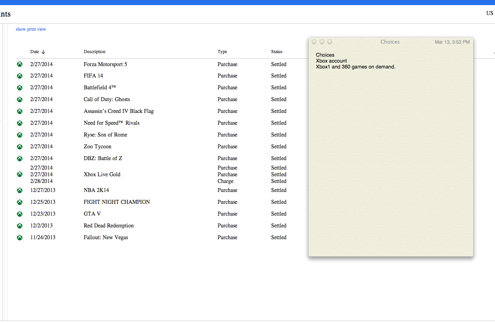The height and width of the screenshot is (323, 495).
Task: Select DBZ: Battle of Z description
Action: [x=103, y=158]
